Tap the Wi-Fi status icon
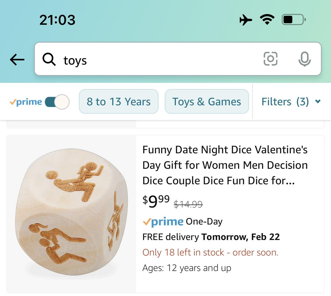The image size is (331, 296). click(x=267, y=20)
